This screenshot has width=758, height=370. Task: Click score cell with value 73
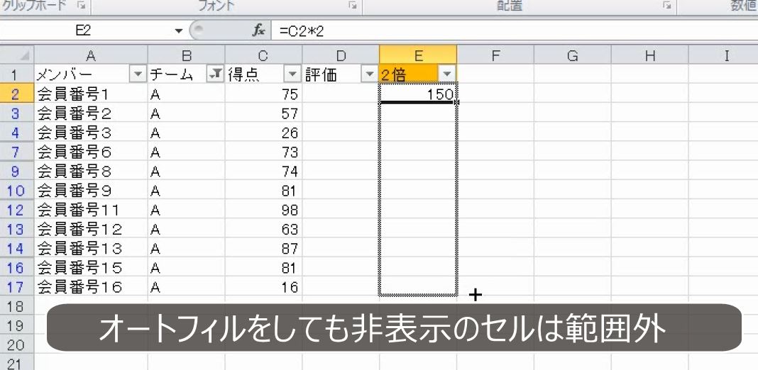263,152
